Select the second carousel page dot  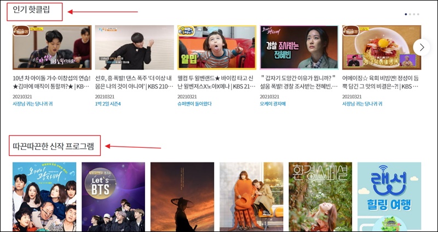click(410, 14)
